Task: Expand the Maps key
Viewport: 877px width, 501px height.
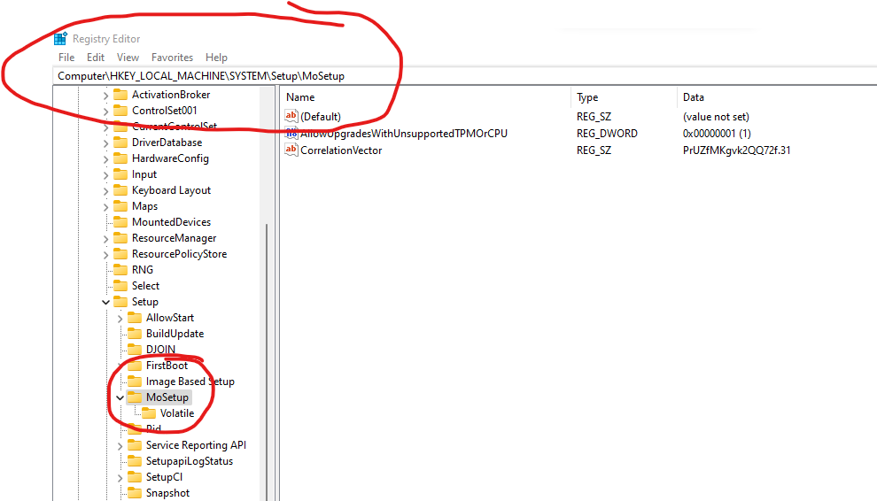Action: pos(105,207)
